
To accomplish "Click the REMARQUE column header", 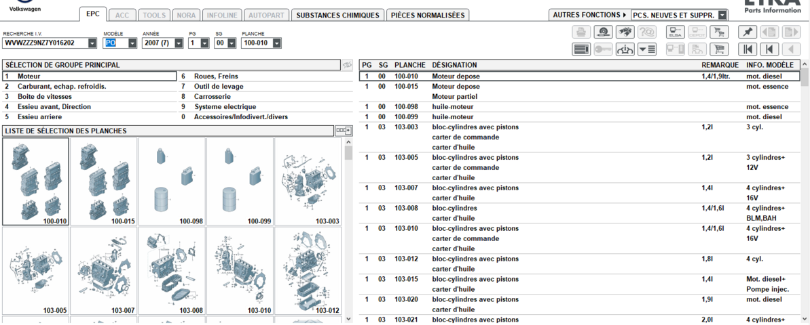I will pos(720,65).
